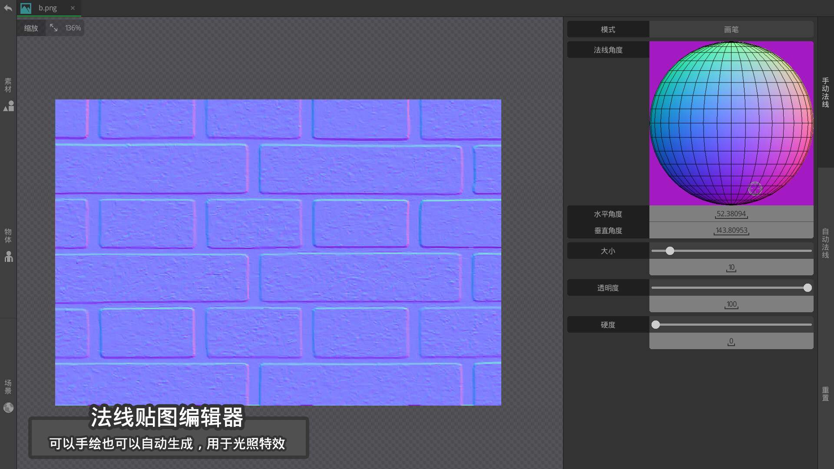Close the b.png tab
The height and width of the screenshot is (469, 834).
73,8
